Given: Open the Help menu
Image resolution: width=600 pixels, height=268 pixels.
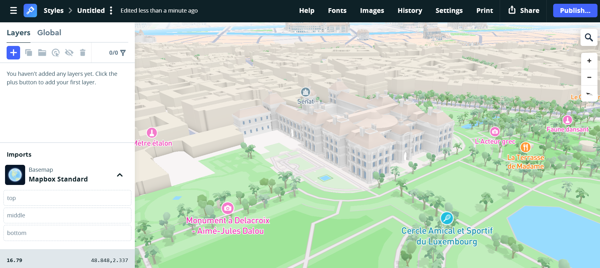Looking at the screenshot, I should point(306,11).
